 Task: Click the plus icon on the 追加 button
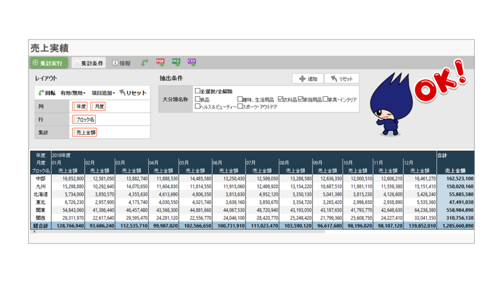302,79
